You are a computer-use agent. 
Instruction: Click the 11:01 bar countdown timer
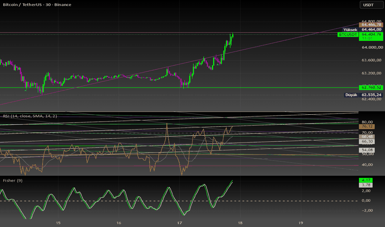click(367, 38)
